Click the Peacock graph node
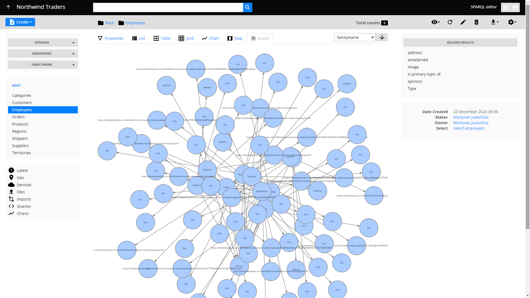The width and height of the screenshot is (530, 298). [207, 170]
